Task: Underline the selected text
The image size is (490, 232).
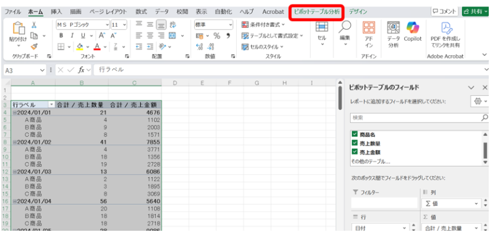Action: (83, 36)
